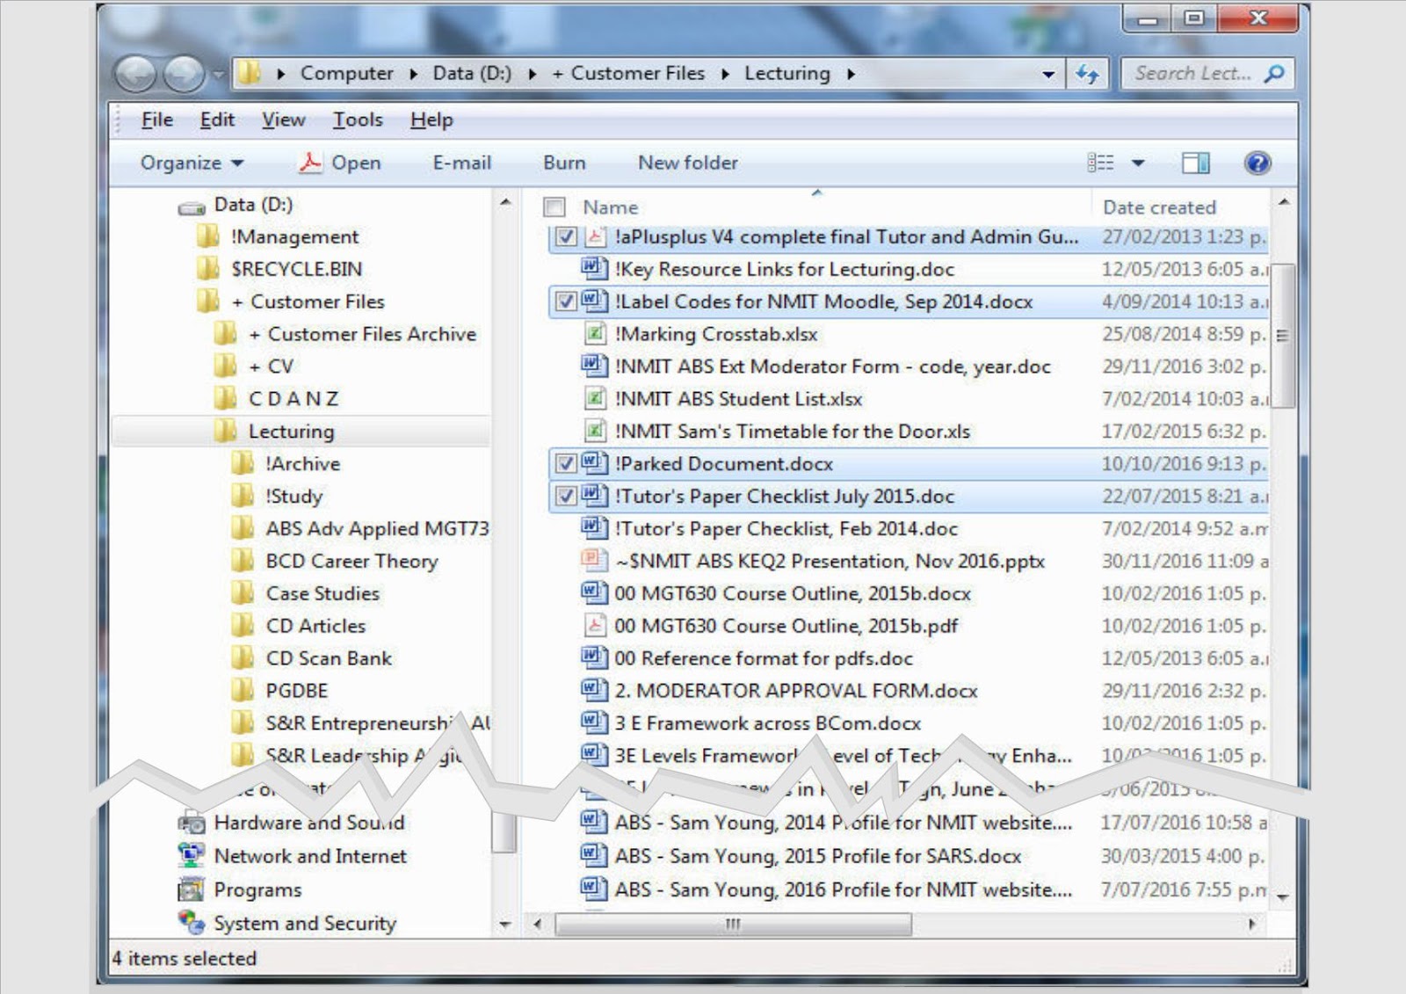
Task: Click the Refresh icon in the address bar
Action: pyautogui.click(x=1089, y=73)
